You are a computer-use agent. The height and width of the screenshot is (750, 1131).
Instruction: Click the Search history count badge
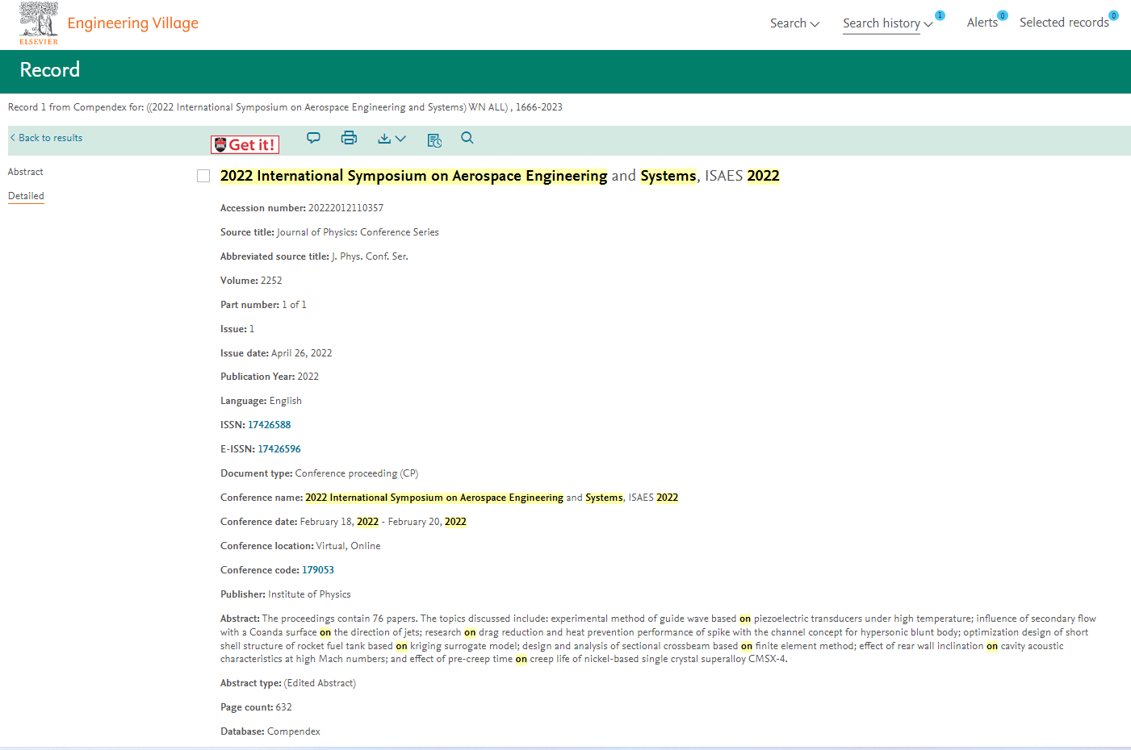pyautogui.click(x=940, y=15)
